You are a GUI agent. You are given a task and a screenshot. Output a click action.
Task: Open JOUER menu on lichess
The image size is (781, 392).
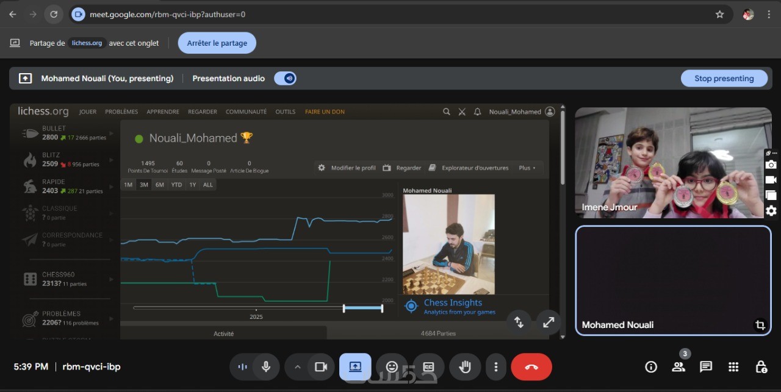pyautogui.click(x=88, y=112)
